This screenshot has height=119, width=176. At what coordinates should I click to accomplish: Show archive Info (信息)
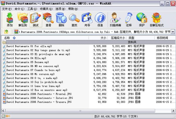(100, 20)
